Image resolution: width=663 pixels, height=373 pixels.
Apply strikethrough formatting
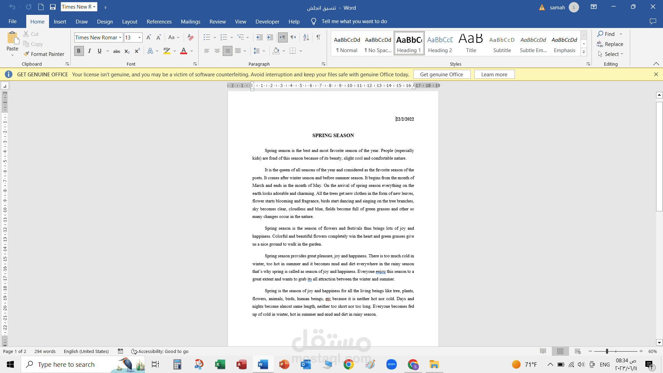click(x=117, y=51)
